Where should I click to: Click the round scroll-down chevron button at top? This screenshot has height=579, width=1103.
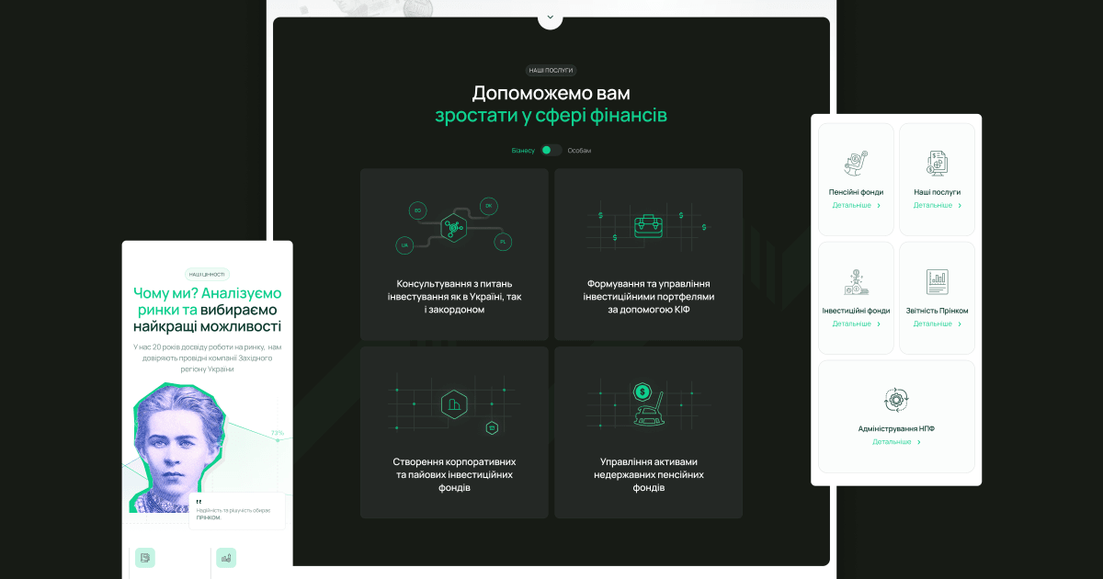tap(551, 17)
